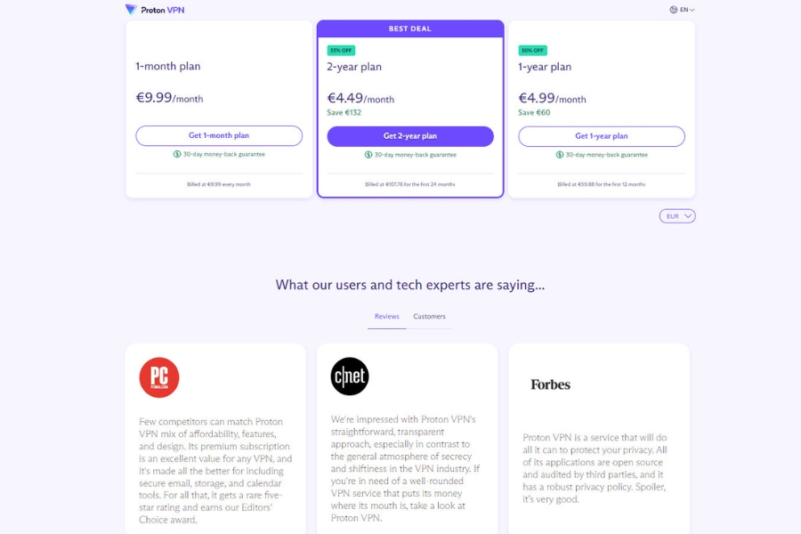
Task: Switch to the Customers tab
Action: click(429, 316)
